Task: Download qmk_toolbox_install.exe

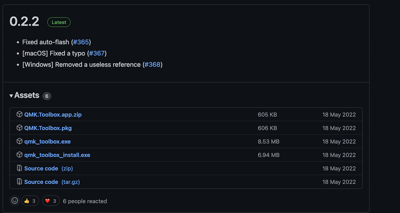Action: (x=57, y=155)
